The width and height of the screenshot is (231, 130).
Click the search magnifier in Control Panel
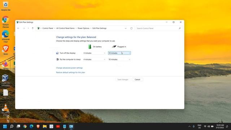tap(180, 28)
